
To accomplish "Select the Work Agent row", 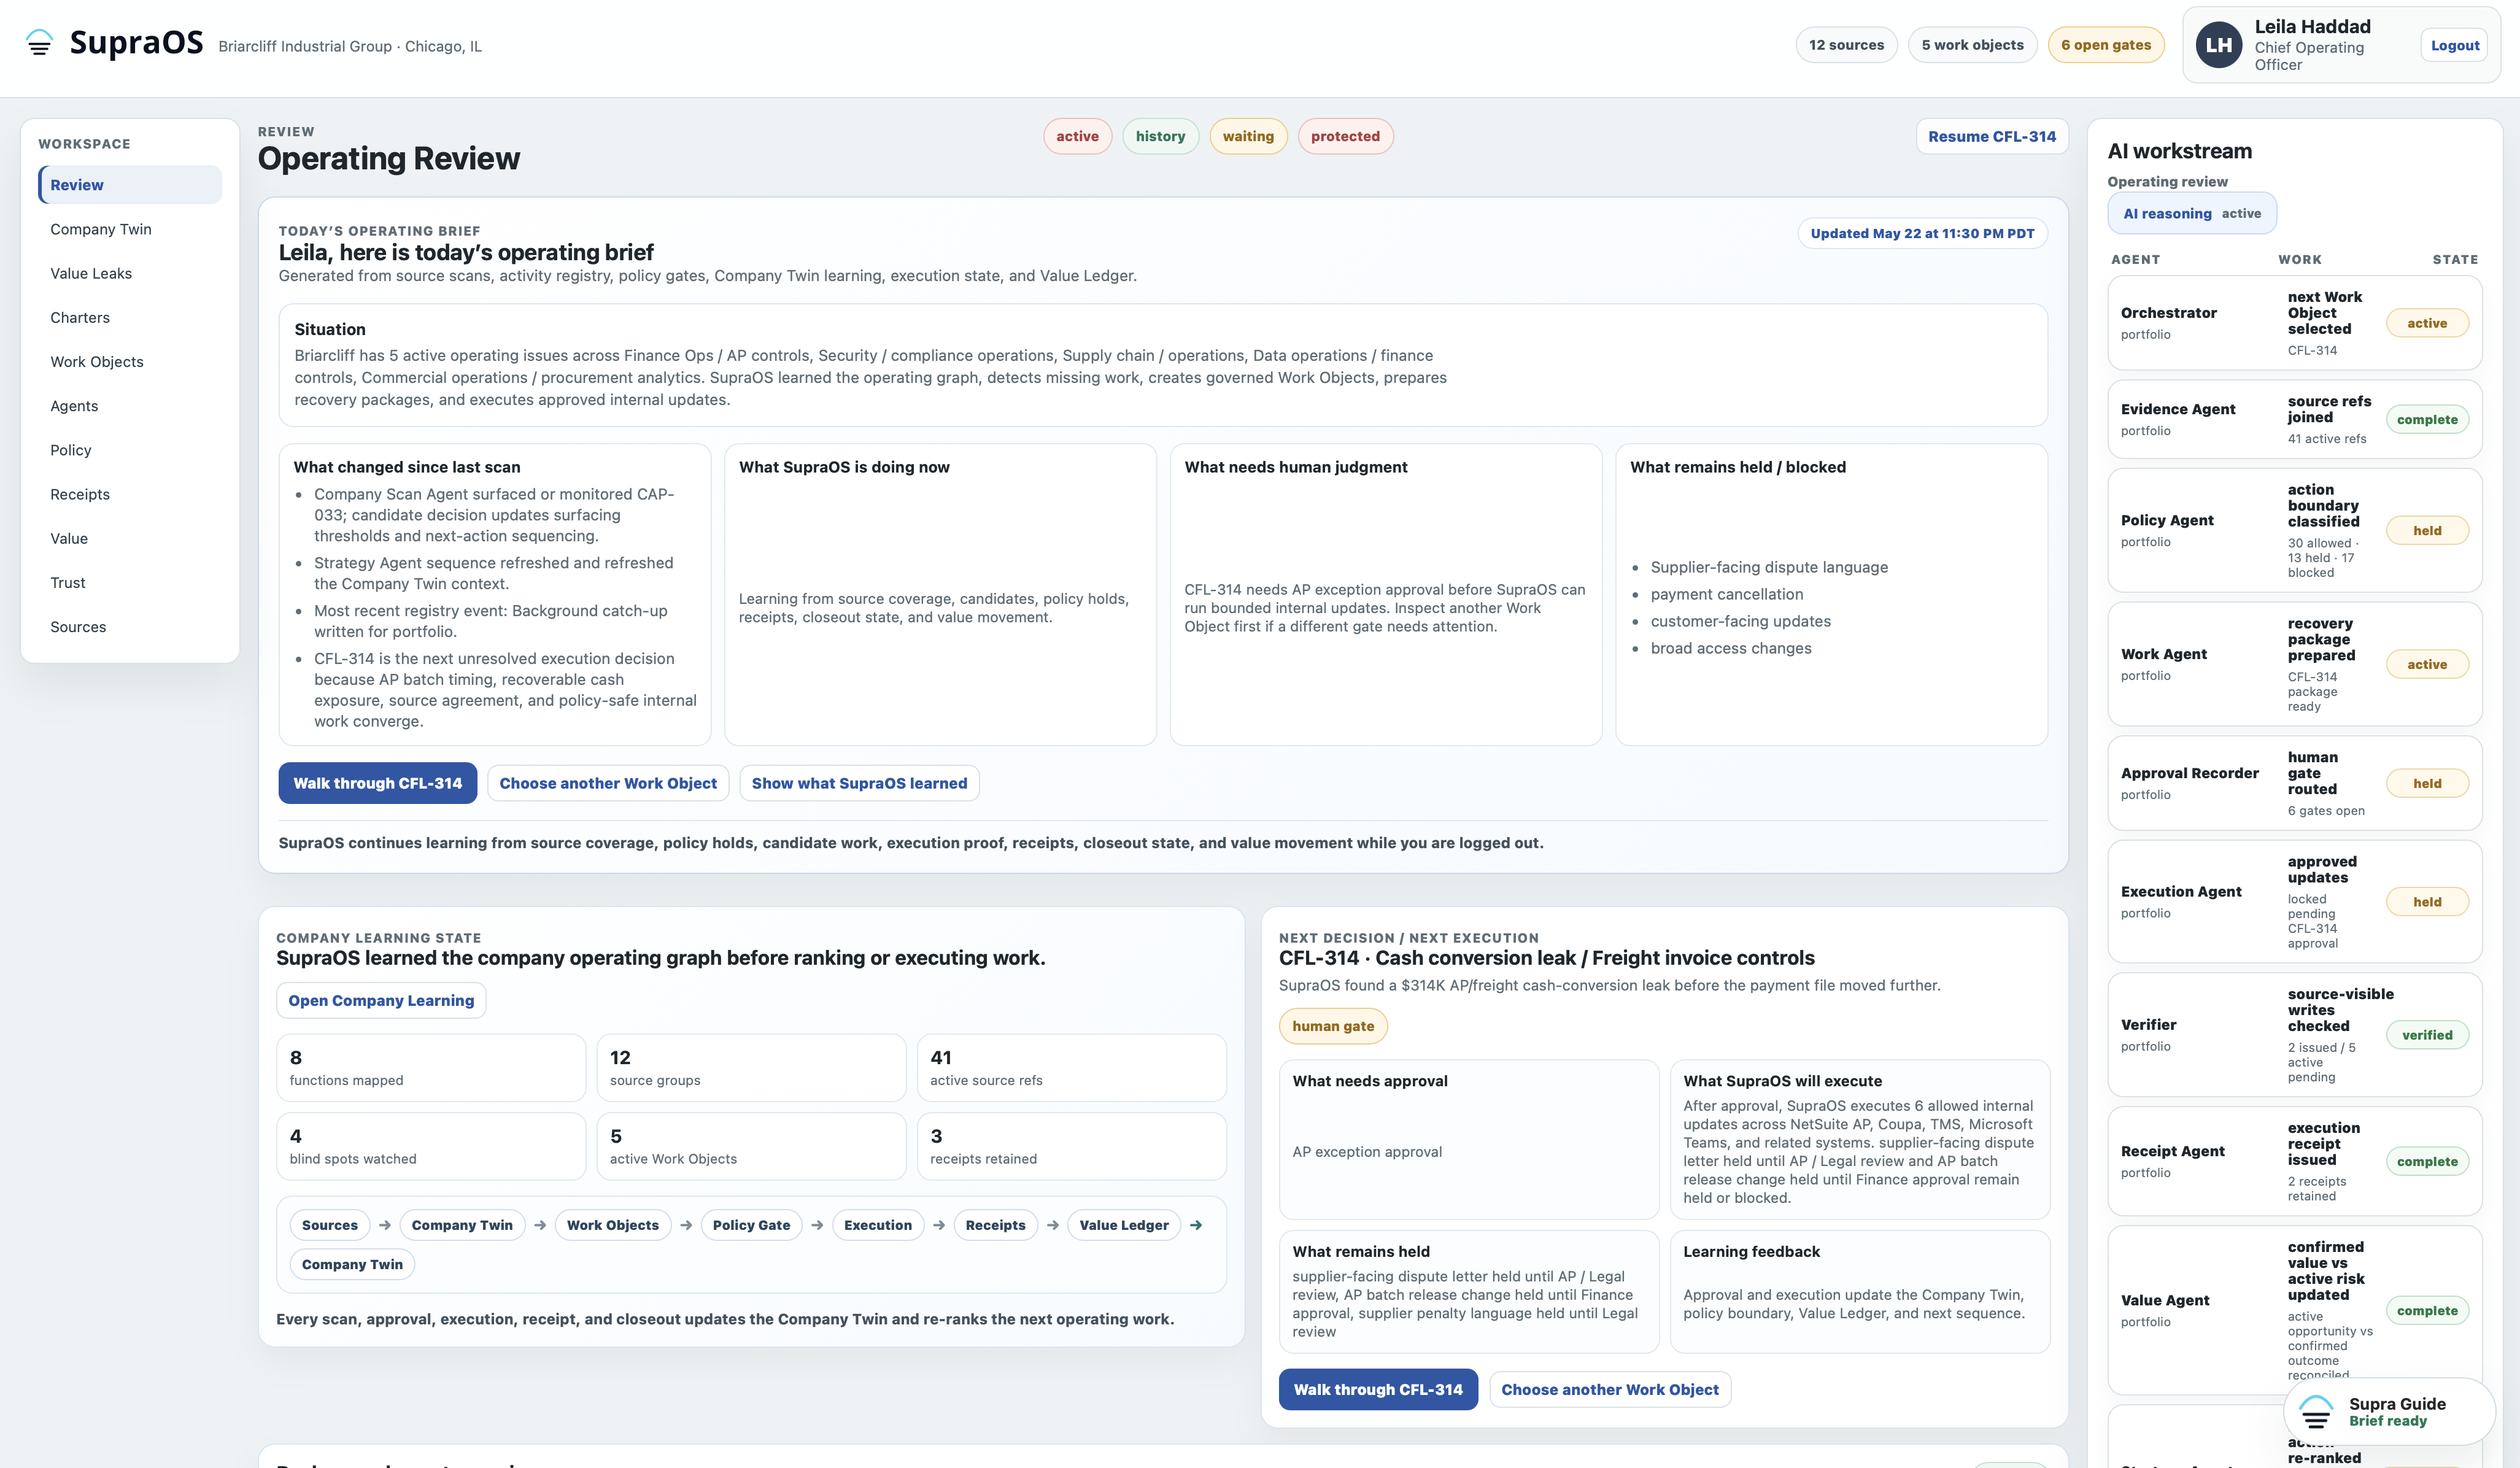I will coord(2294,664).
